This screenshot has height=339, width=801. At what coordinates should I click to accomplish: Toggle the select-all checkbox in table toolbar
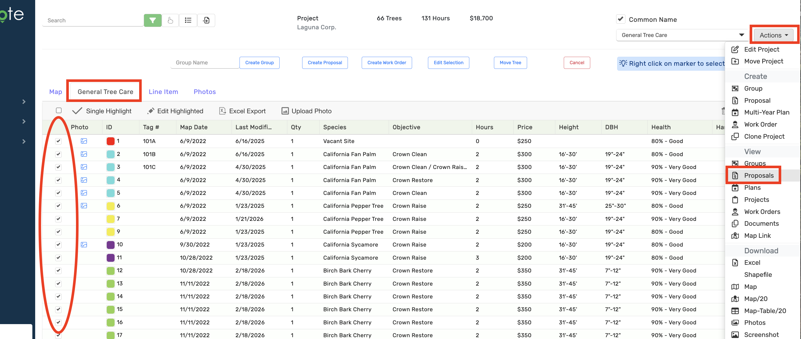point(59,110)
